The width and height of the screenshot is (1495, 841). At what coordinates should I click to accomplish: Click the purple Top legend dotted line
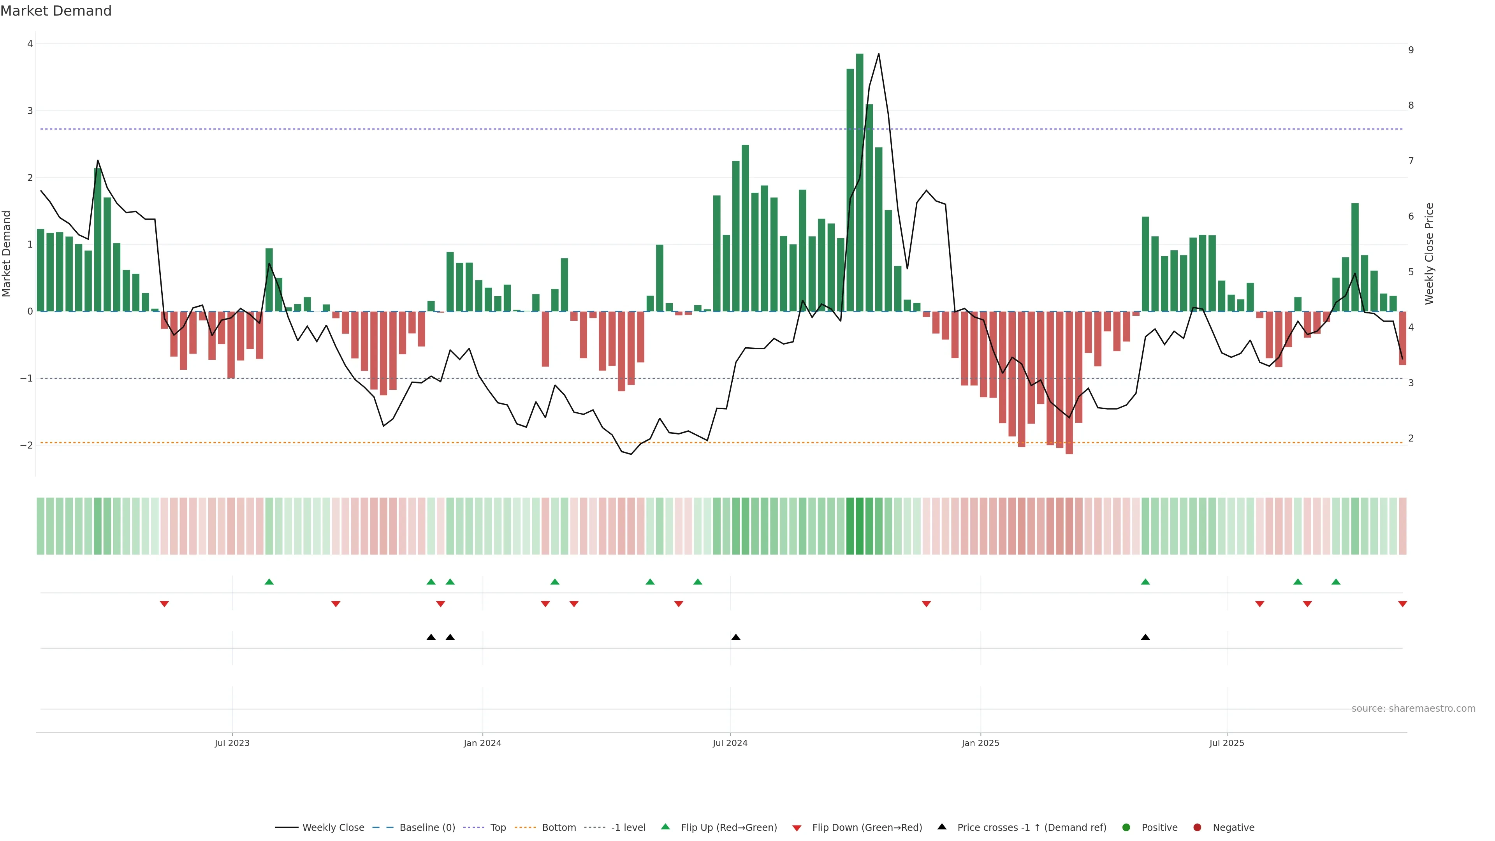coord(473,827)
